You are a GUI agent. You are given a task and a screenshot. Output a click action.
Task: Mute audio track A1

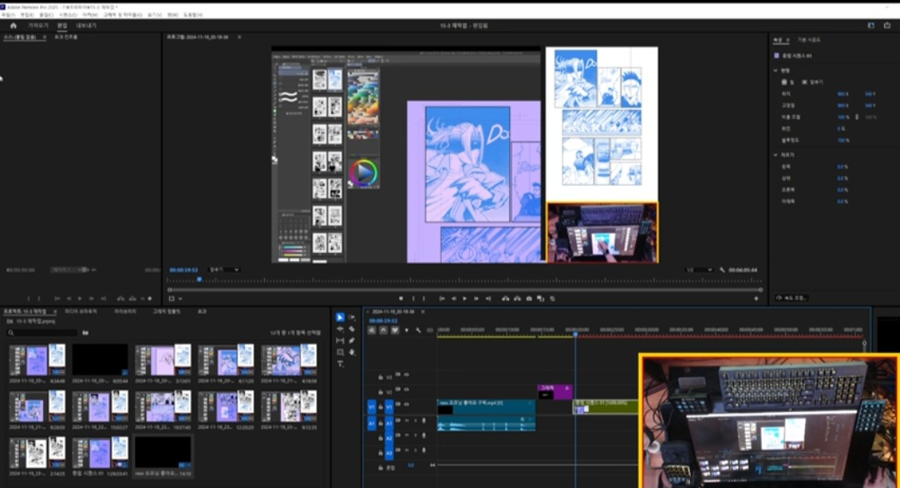[x=407, y=421]
